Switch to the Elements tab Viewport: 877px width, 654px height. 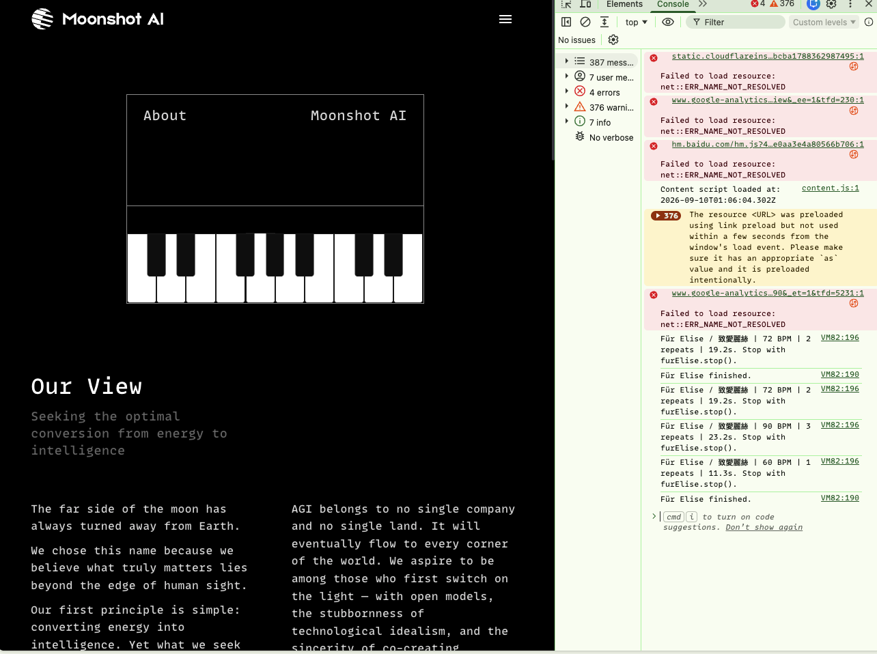pyautogui.click(x=624, y=4)
